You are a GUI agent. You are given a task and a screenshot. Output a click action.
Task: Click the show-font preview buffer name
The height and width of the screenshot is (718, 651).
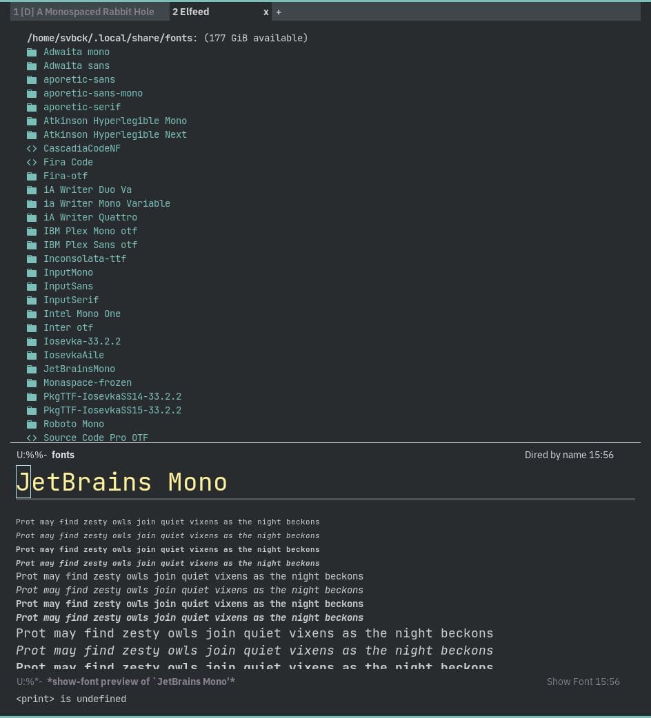coord(141,681)
